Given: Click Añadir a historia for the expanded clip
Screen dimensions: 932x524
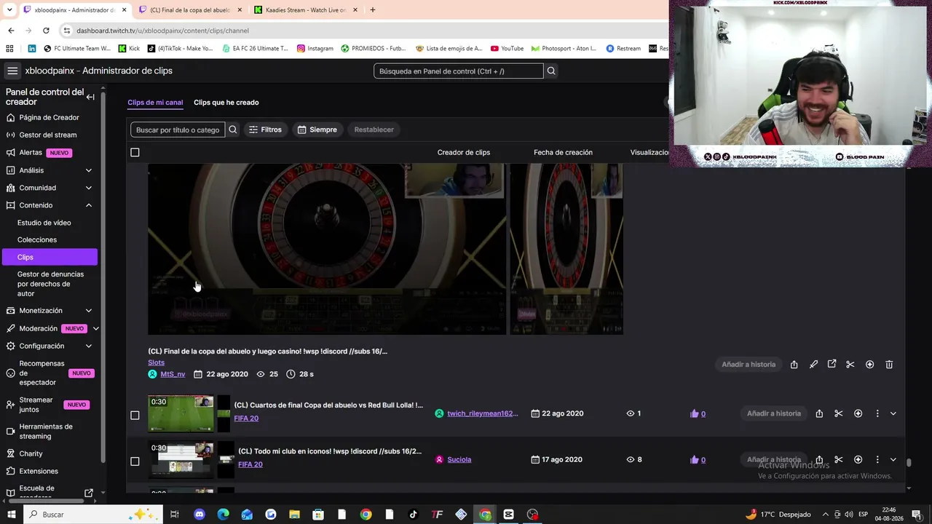Looking at the screenshot, I should coord(749,365).
